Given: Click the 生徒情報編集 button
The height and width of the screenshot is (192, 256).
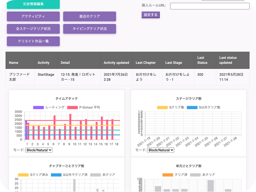Looking at the screenshot, I should point(33,4).
